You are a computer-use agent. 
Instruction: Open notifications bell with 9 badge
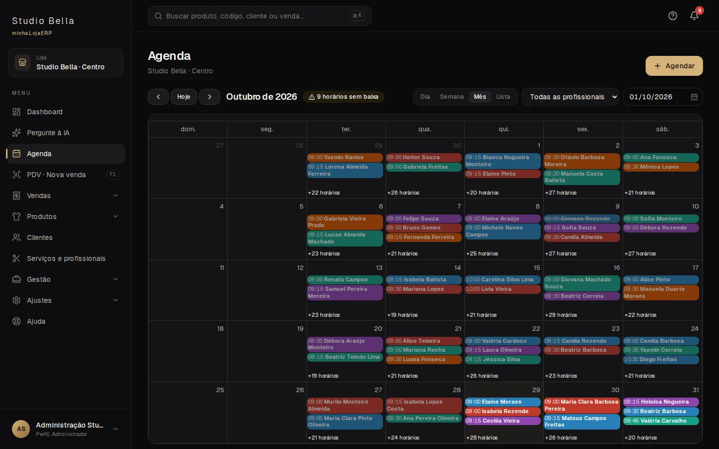[x=694, y=16]
